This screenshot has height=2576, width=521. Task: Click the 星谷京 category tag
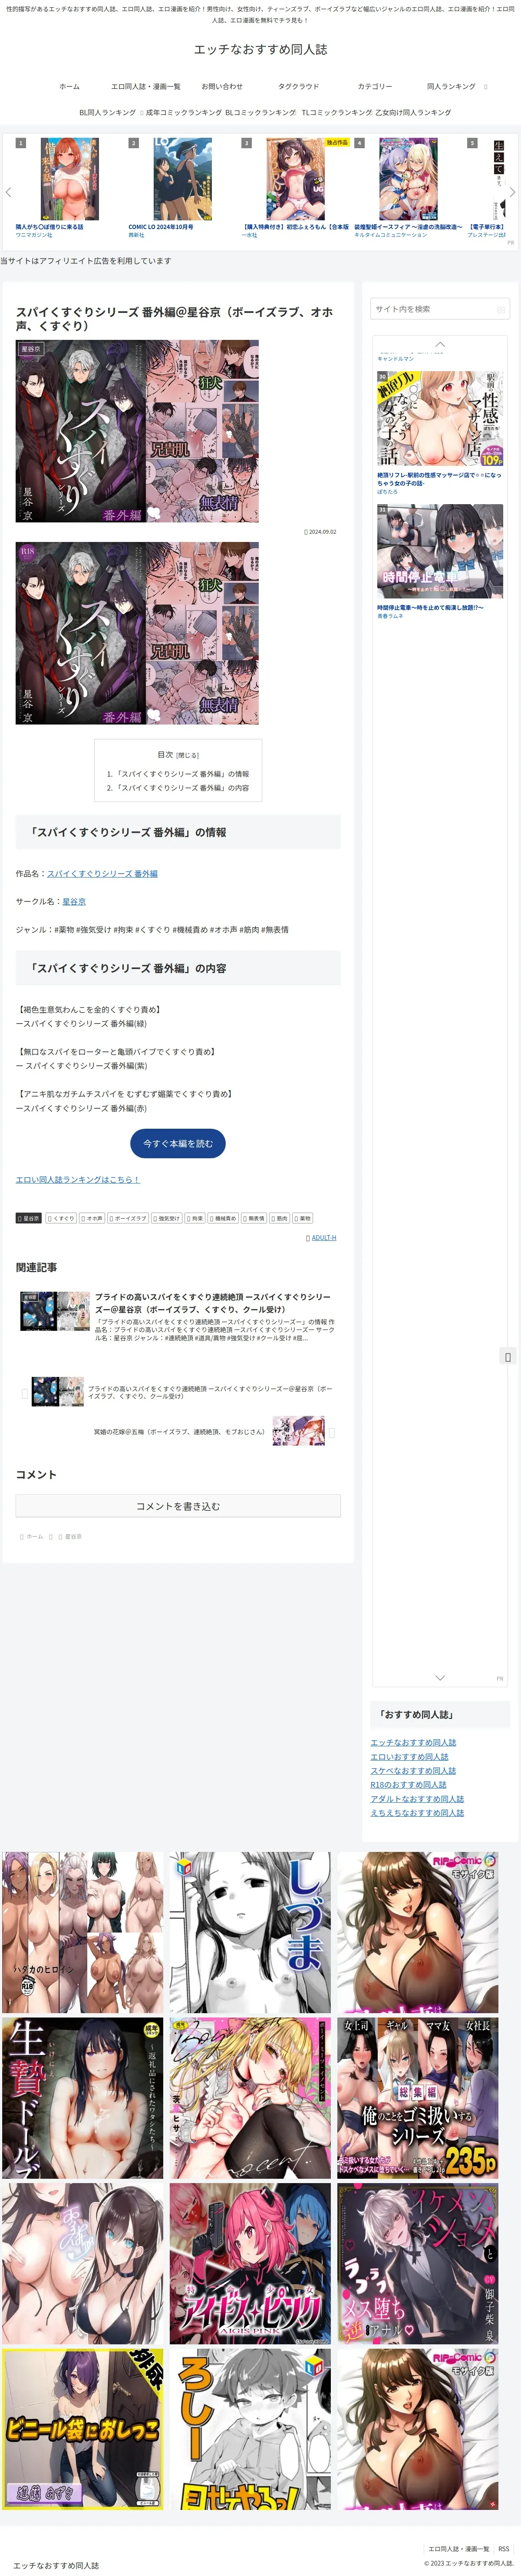click(29, 1218)
